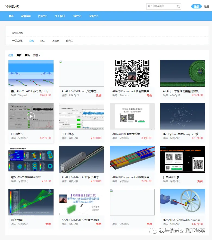Click the ¥100.00 price label
Image resolution: width=212 pixels, height=240 pixels.
(96, 138)
